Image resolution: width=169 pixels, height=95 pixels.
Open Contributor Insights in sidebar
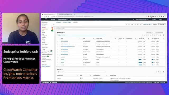46,60
